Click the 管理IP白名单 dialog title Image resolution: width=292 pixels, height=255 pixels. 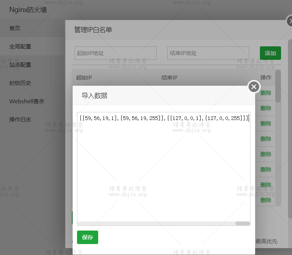click(x=93, y=30)
